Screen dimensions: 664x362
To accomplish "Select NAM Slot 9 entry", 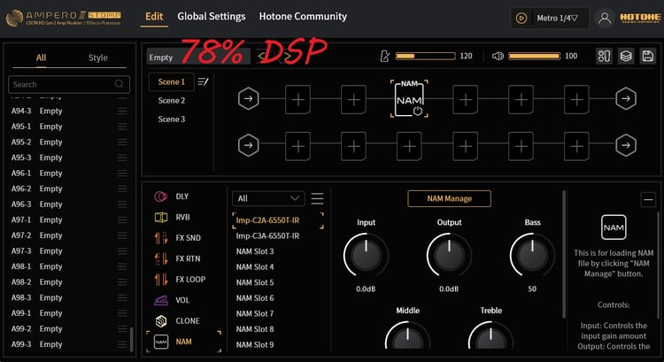I will coord(255,344).
